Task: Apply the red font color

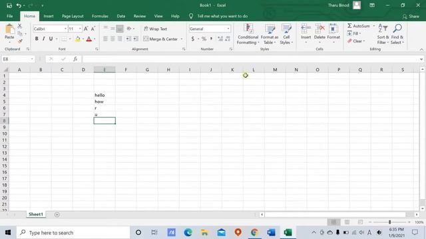Action: [x=89, y=39]
